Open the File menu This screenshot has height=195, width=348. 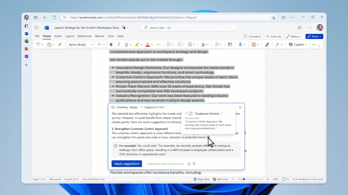37,36
